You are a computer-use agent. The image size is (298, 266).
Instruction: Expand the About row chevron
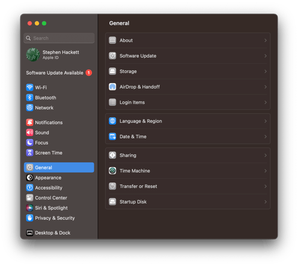tap(266, 40)
